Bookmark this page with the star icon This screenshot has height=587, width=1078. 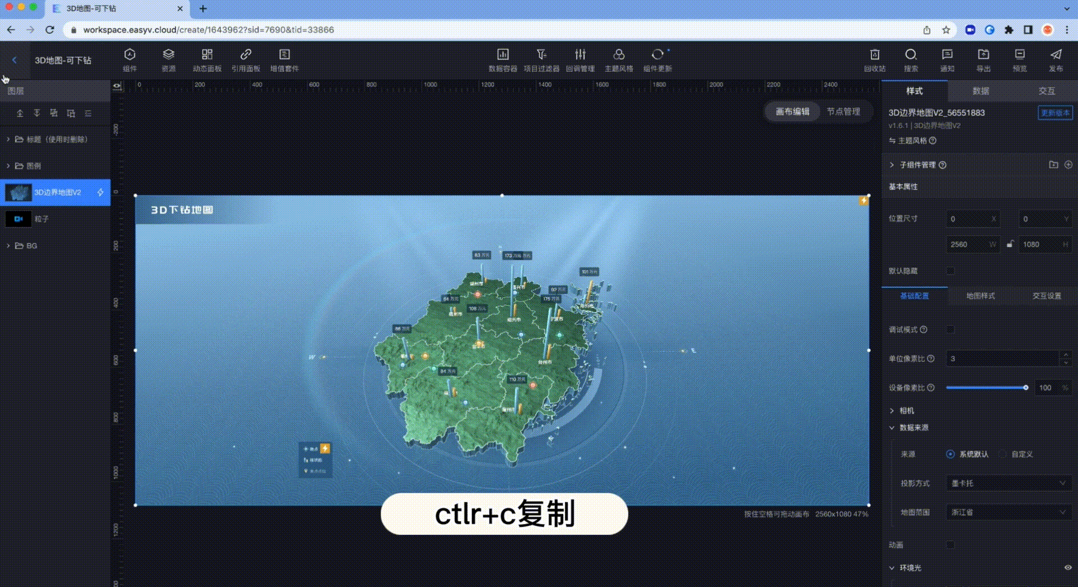(x=946, y=30)
